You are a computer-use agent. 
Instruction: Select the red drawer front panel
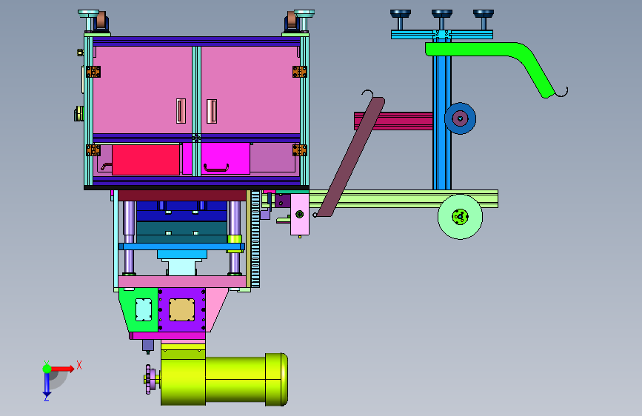[x=146, y=160]
